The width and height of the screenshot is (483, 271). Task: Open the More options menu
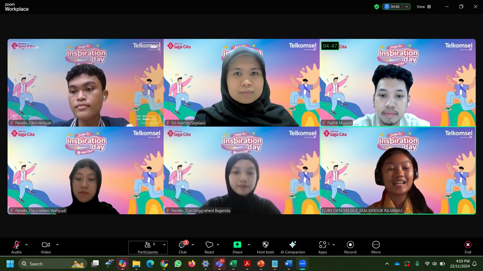pyautogui.click(x=376, y=247)
